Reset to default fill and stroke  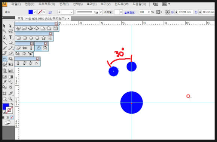coord(4,112)
